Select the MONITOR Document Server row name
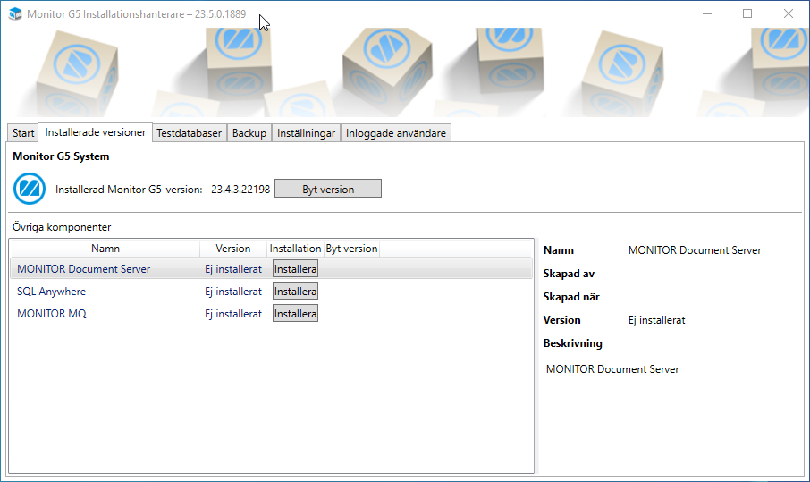 84,269
